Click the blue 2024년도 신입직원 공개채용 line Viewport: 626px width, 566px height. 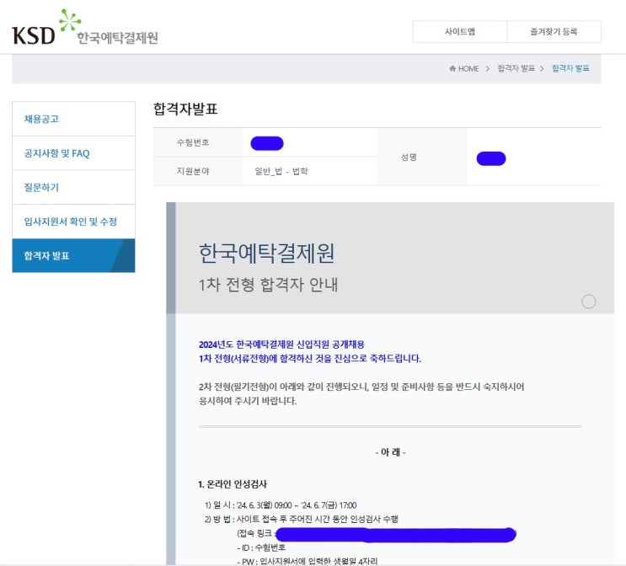(x=281, y=344)
